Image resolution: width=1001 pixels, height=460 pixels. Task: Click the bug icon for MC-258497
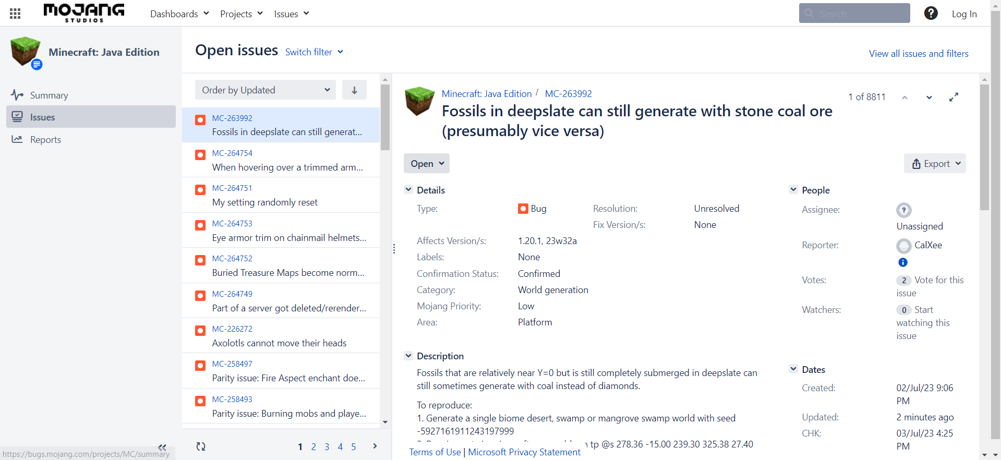(200, 366)
